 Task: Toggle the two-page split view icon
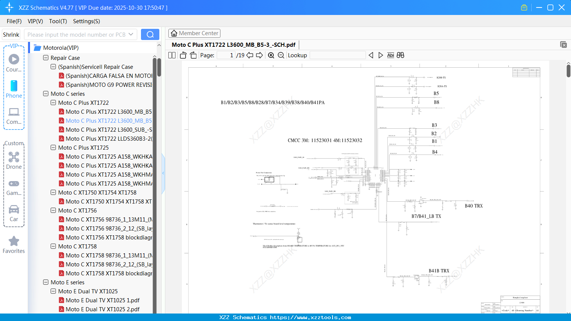click(x=172, y=55)
